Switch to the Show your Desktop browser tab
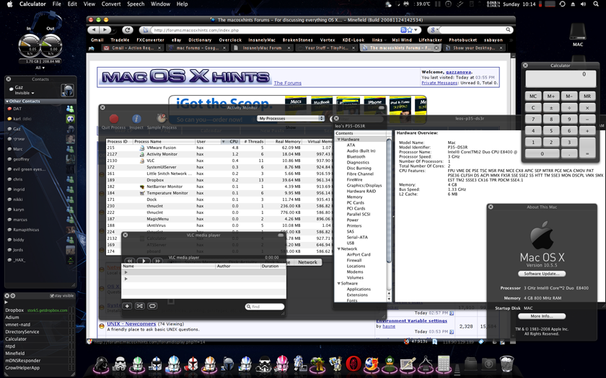The image size is (606, 378). [x=474, y=48]
